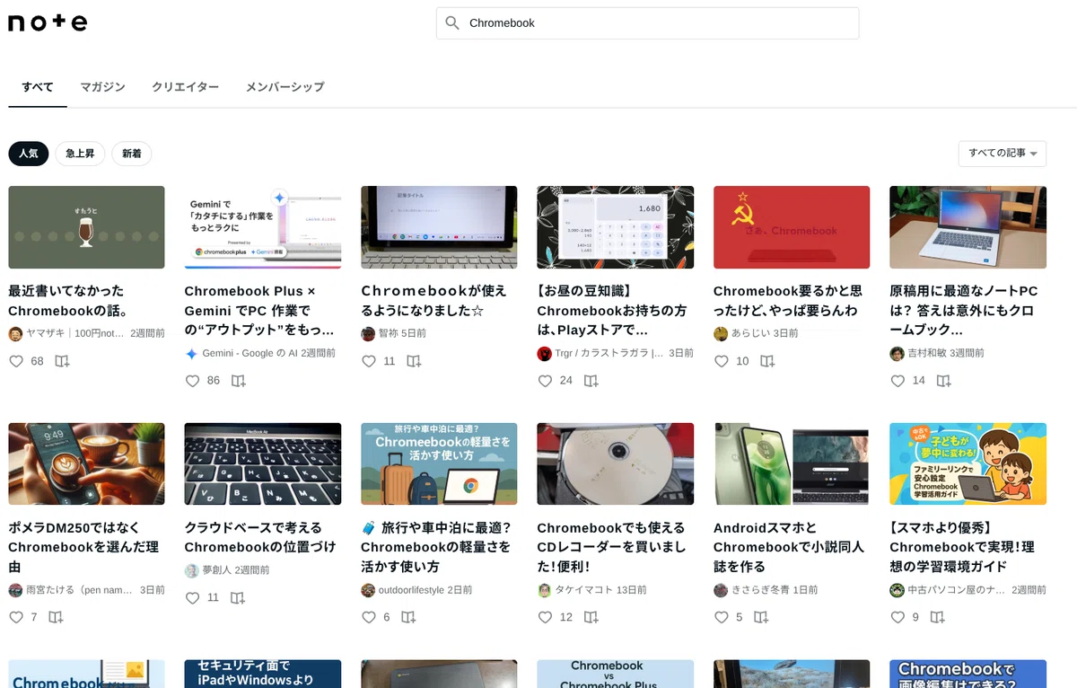The image size is (1077, 688).
Task: Click author name きさらぎ冬青
Action: (x=761, y=591)
